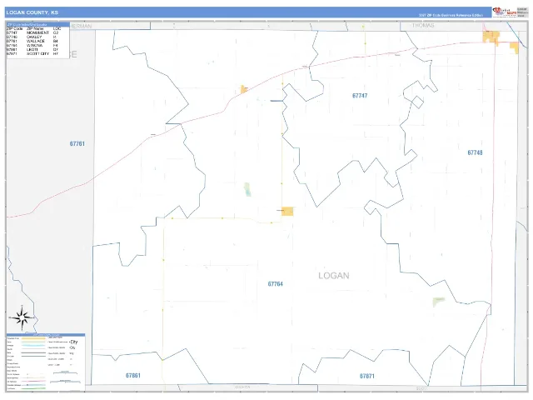This screenshot has height=400, width=533.
Task: Click the pink line swatch in legend
Action: tap(33, 382)
